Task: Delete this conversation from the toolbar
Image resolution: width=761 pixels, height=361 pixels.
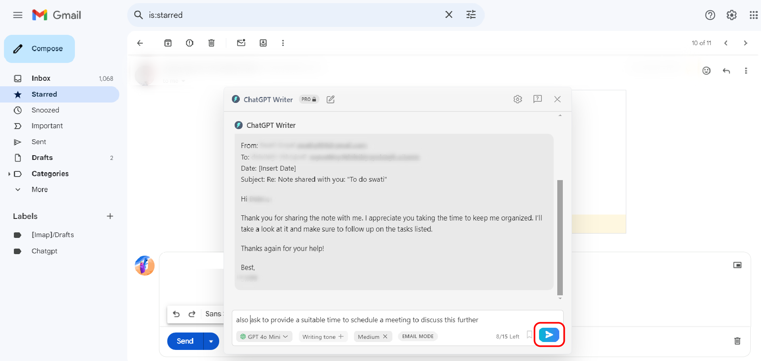Action: tap(211, 43)
